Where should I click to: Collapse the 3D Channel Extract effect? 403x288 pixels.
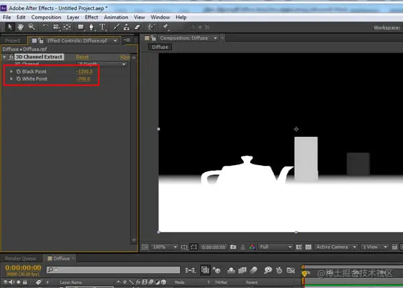5,57
